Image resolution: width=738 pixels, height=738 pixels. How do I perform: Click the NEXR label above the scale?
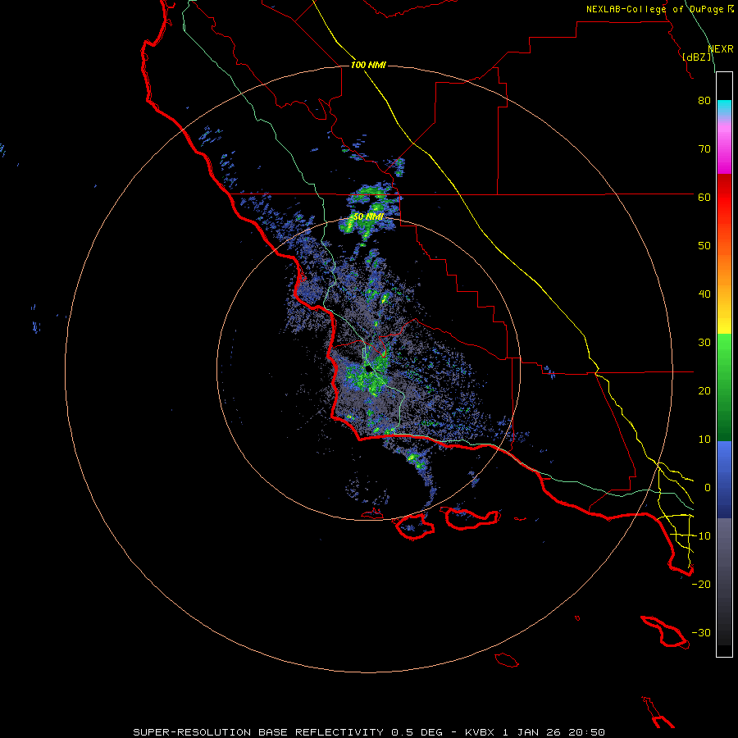pos(721,49)
